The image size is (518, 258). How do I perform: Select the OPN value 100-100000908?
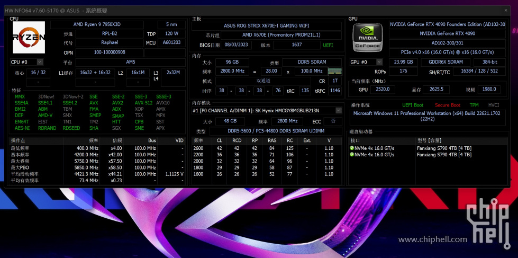click(x=110, y=52)
